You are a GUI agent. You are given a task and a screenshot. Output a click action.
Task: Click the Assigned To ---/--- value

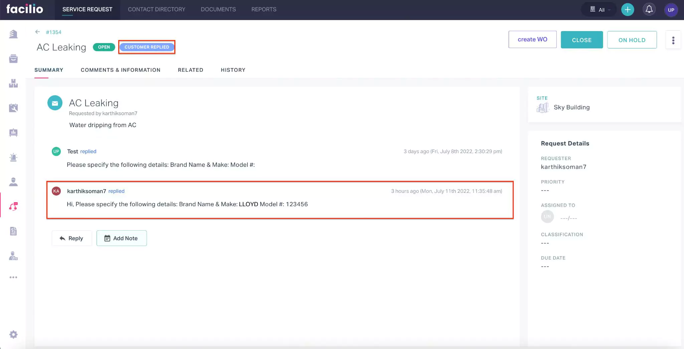[568, 218]
